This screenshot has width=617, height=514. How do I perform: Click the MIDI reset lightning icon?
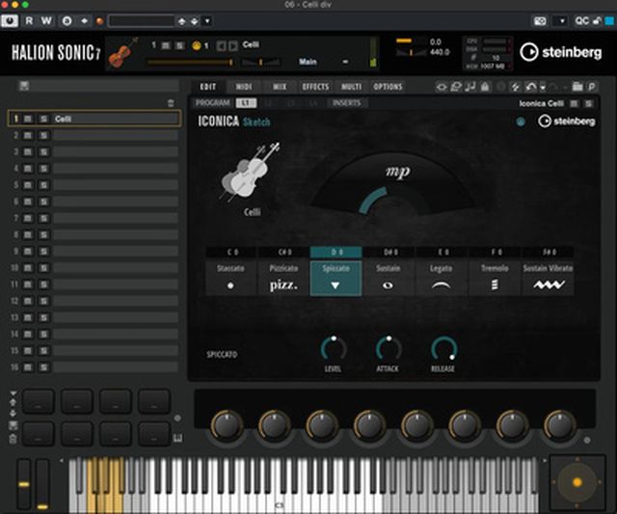tap(515, 87)
